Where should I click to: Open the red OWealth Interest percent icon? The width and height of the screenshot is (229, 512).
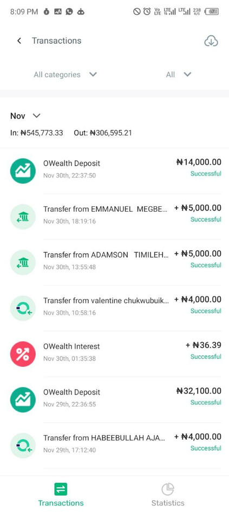click(23, 354)
